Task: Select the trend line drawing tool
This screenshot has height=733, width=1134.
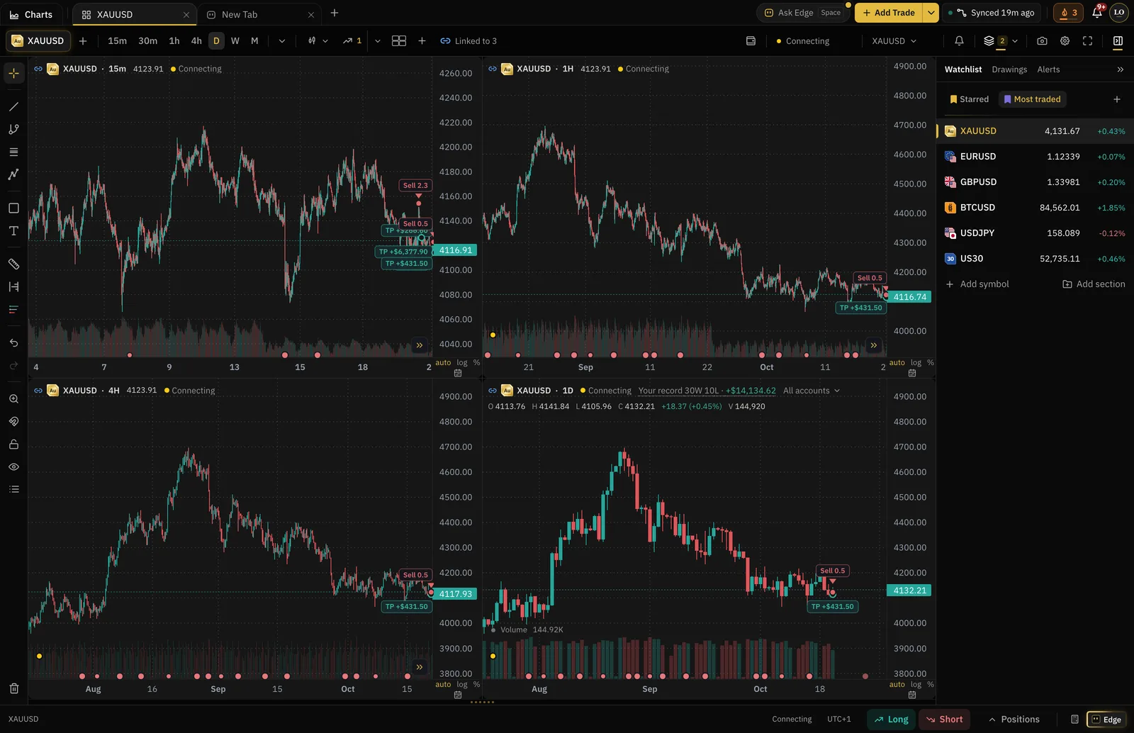Action: (13, 106)
